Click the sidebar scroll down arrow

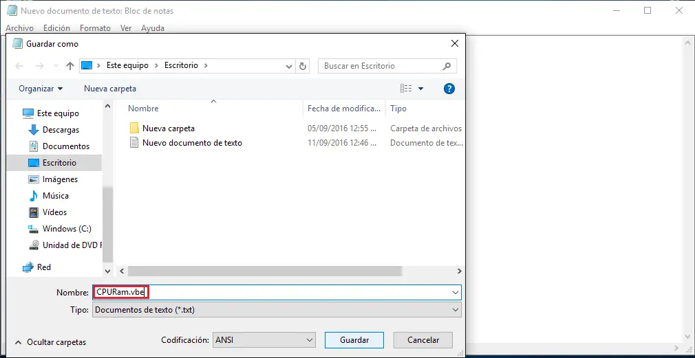coord(108,271)
